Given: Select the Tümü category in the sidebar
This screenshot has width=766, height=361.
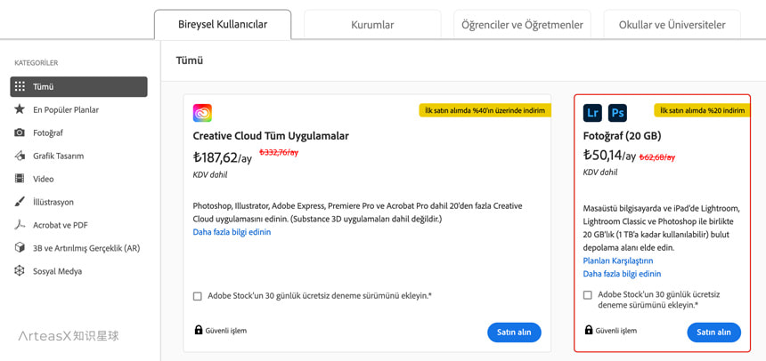Looking at the screenshot, I should click(x=78, y=87).
